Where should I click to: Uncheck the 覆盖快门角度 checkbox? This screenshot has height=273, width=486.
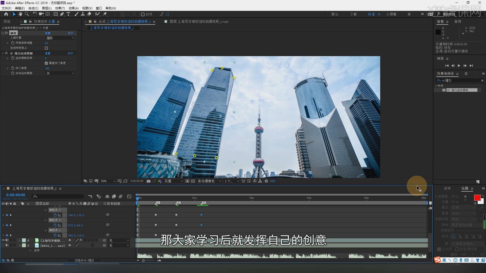46,63
